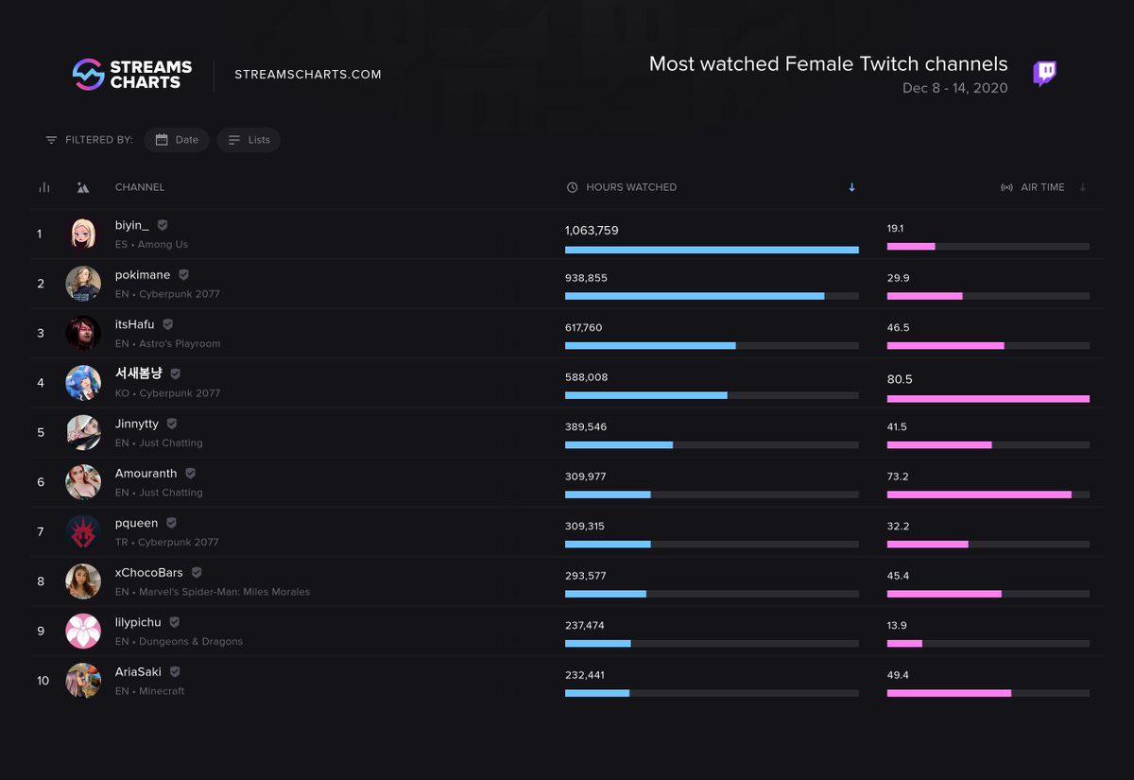Open STREAMSCHARTS.COM link
Viewport: 1134px width, 780px height.
click(x=306, y=73)
